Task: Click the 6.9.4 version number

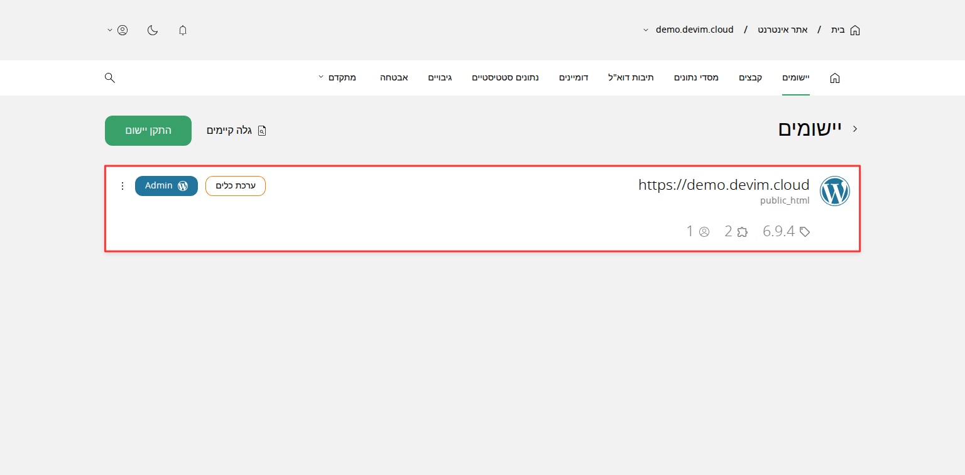Action: click(779, 231)
